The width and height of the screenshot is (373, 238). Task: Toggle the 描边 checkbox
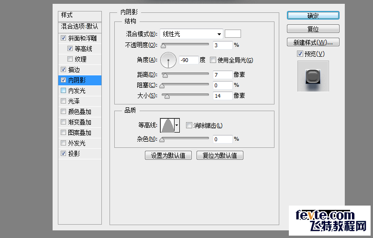(63, 69)
